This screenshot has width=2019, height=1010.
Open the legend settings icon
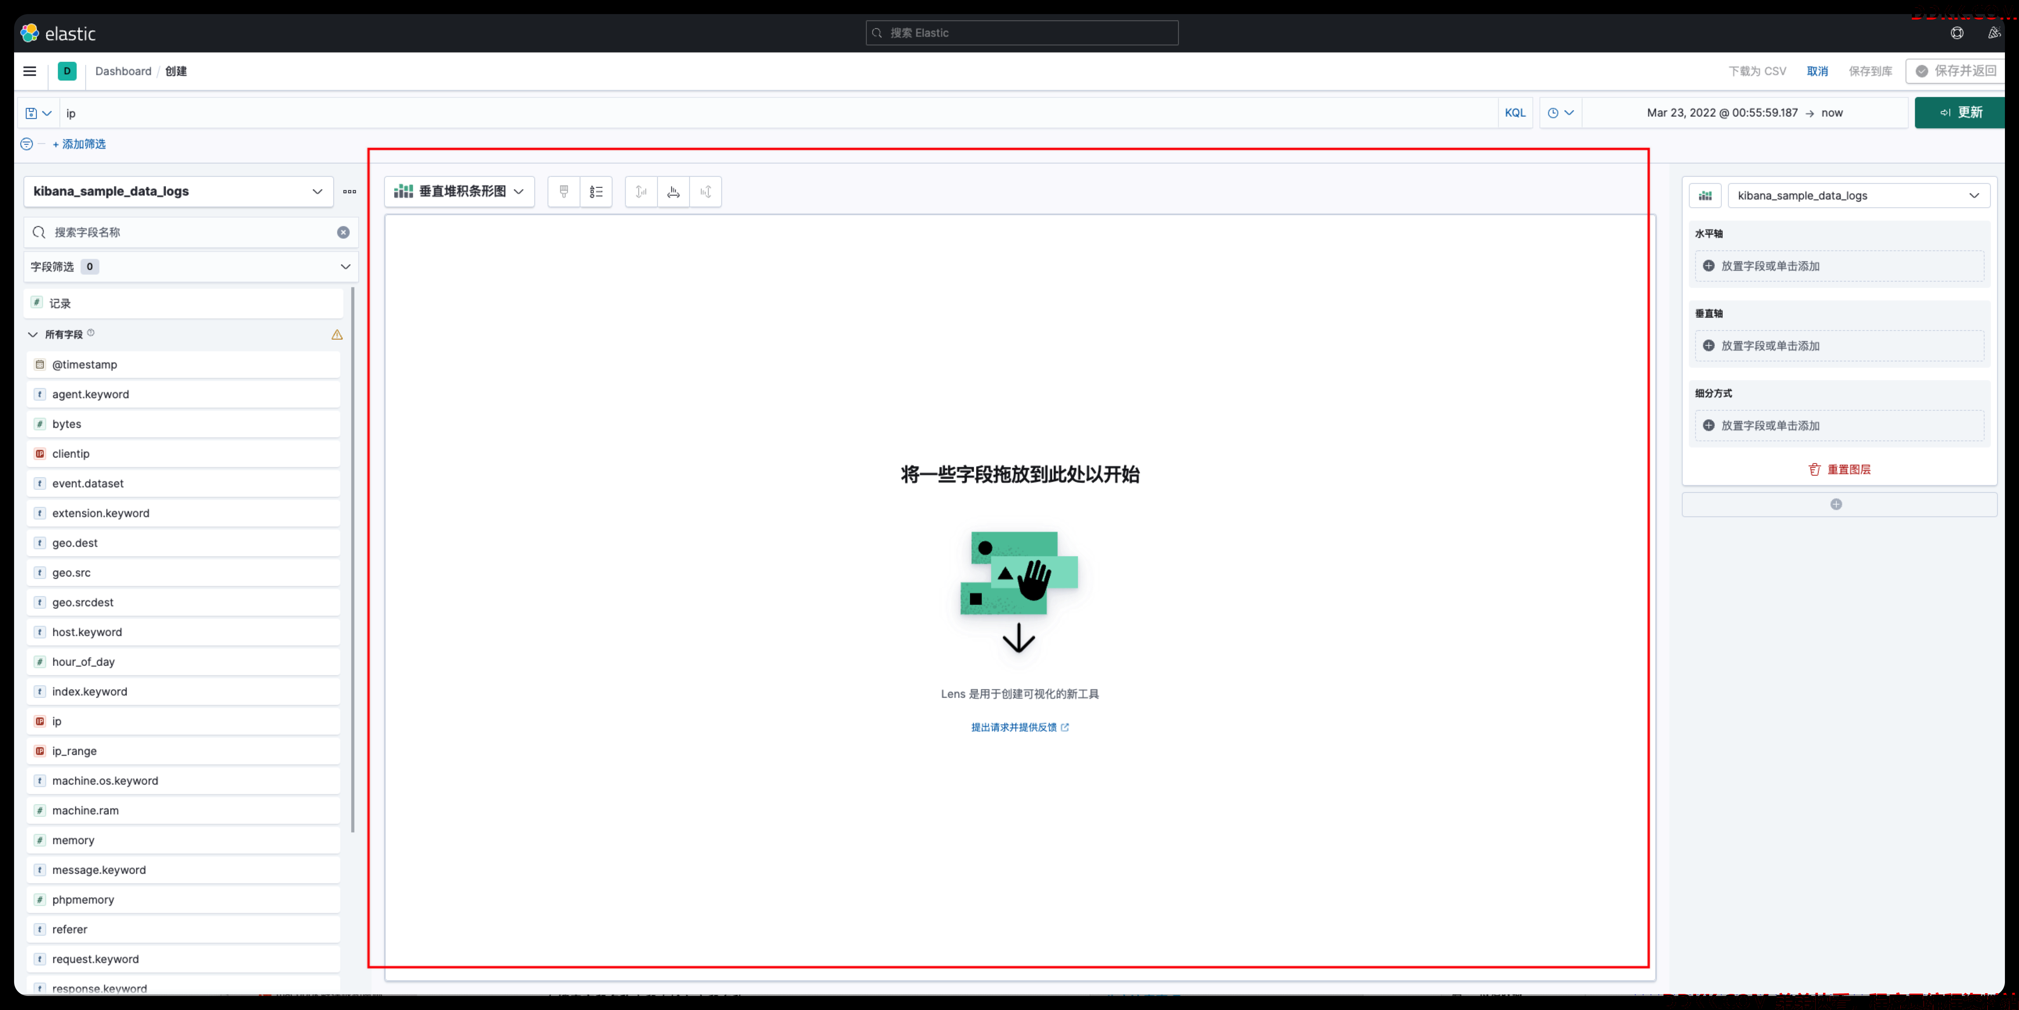tap(596, 191)
